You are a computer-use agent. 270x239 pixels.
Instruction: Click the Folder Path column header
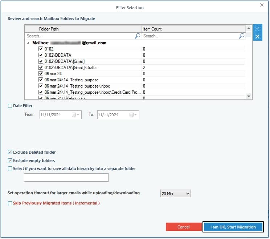[83, 29]
